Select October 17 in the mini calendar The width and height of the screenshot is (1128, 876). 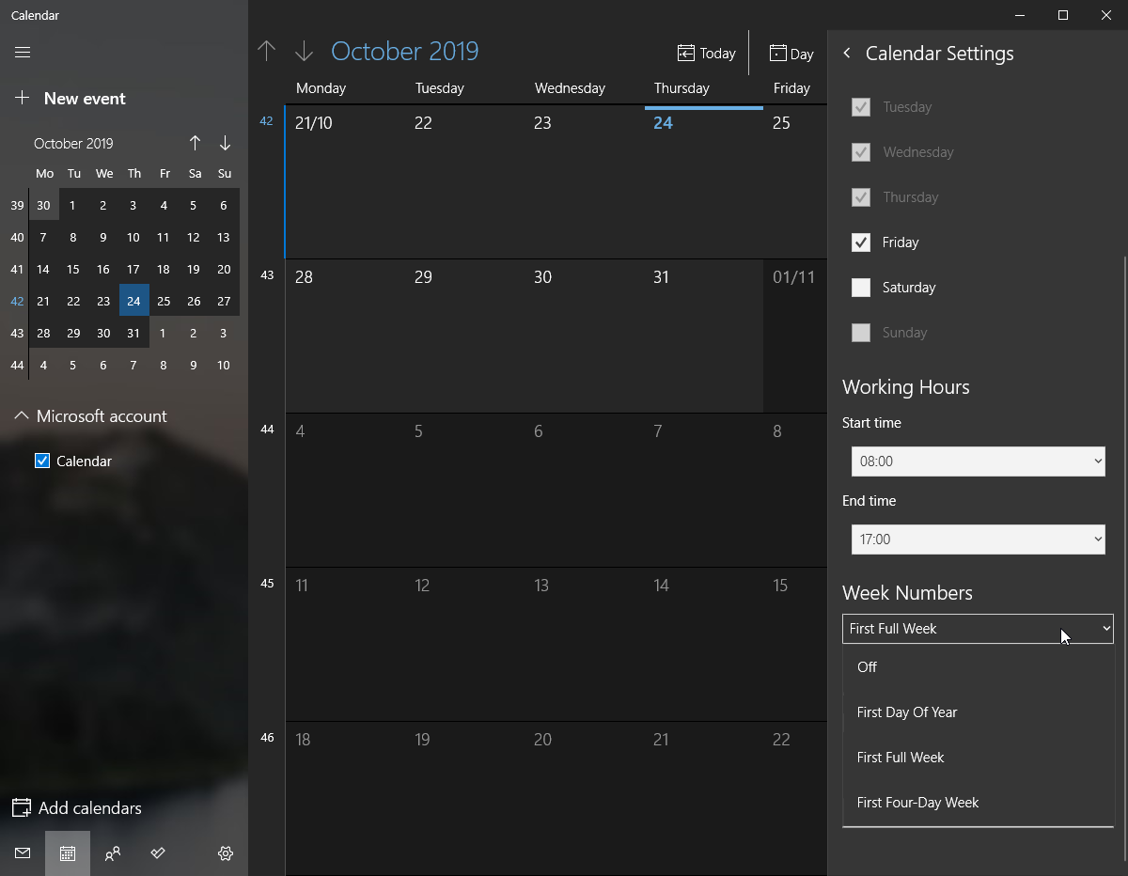133,269
